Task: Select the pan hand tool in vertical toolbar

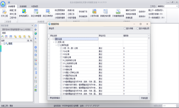Action: pyautogui.click(x=36, y=26)
